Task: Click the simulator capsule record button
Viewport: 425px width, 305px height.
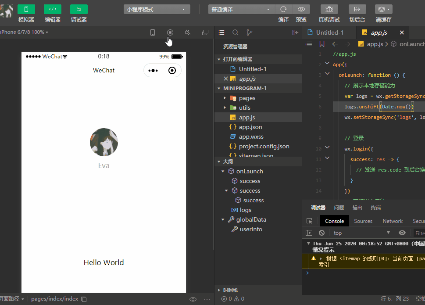Action: point(172,70)
